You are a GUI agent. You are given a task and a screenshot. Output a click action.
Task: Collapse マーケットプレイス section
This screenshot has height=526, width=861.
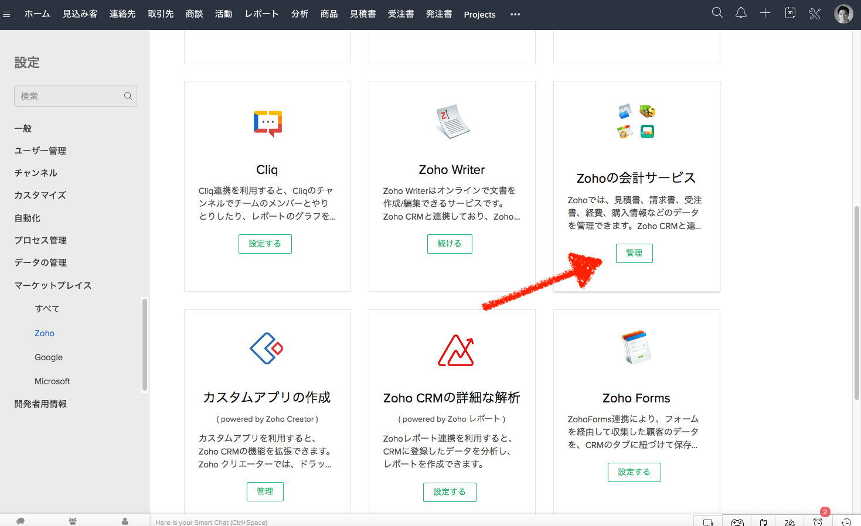coord(53,285)
